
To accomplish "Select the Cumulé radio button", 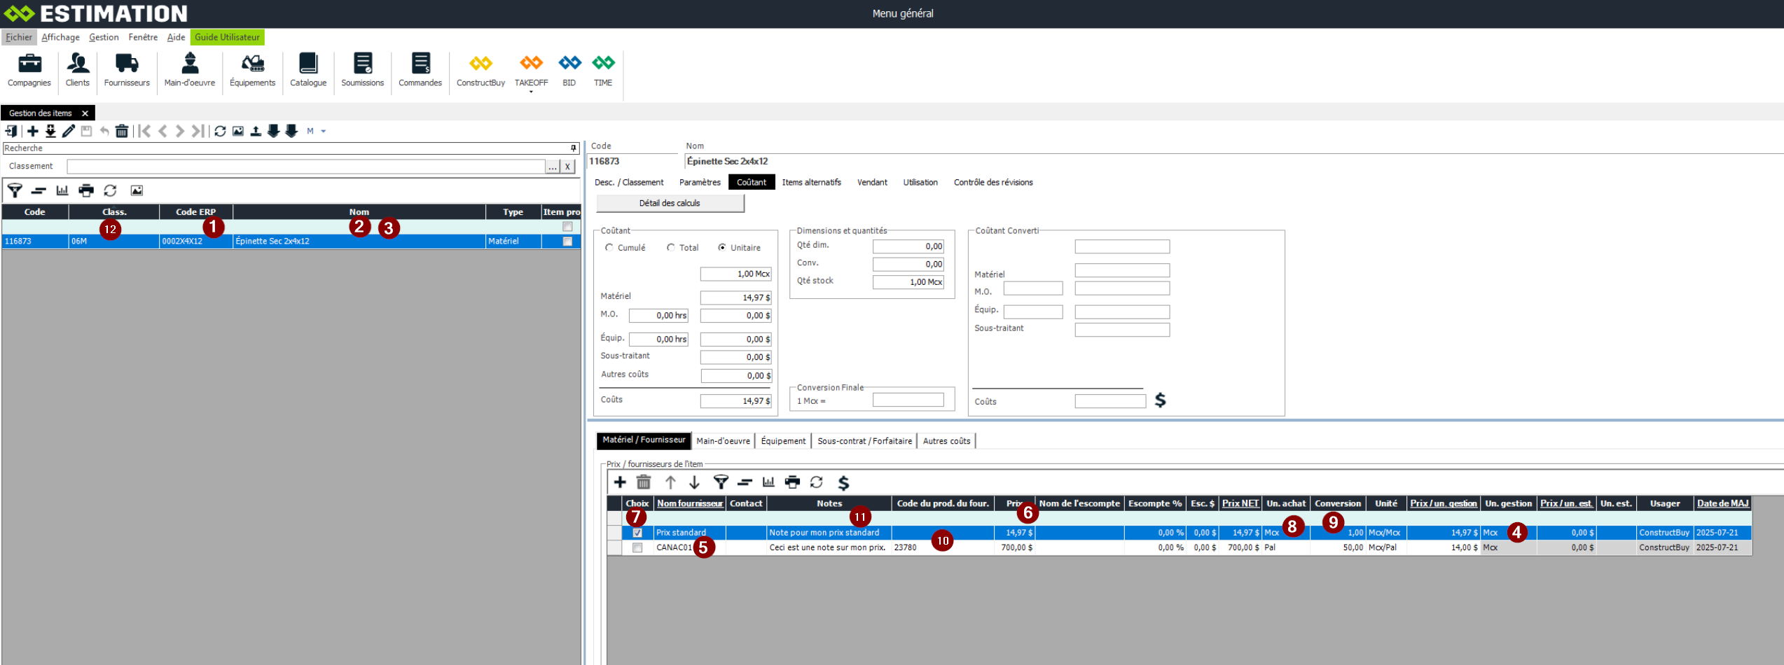I will tap(609, 248).
